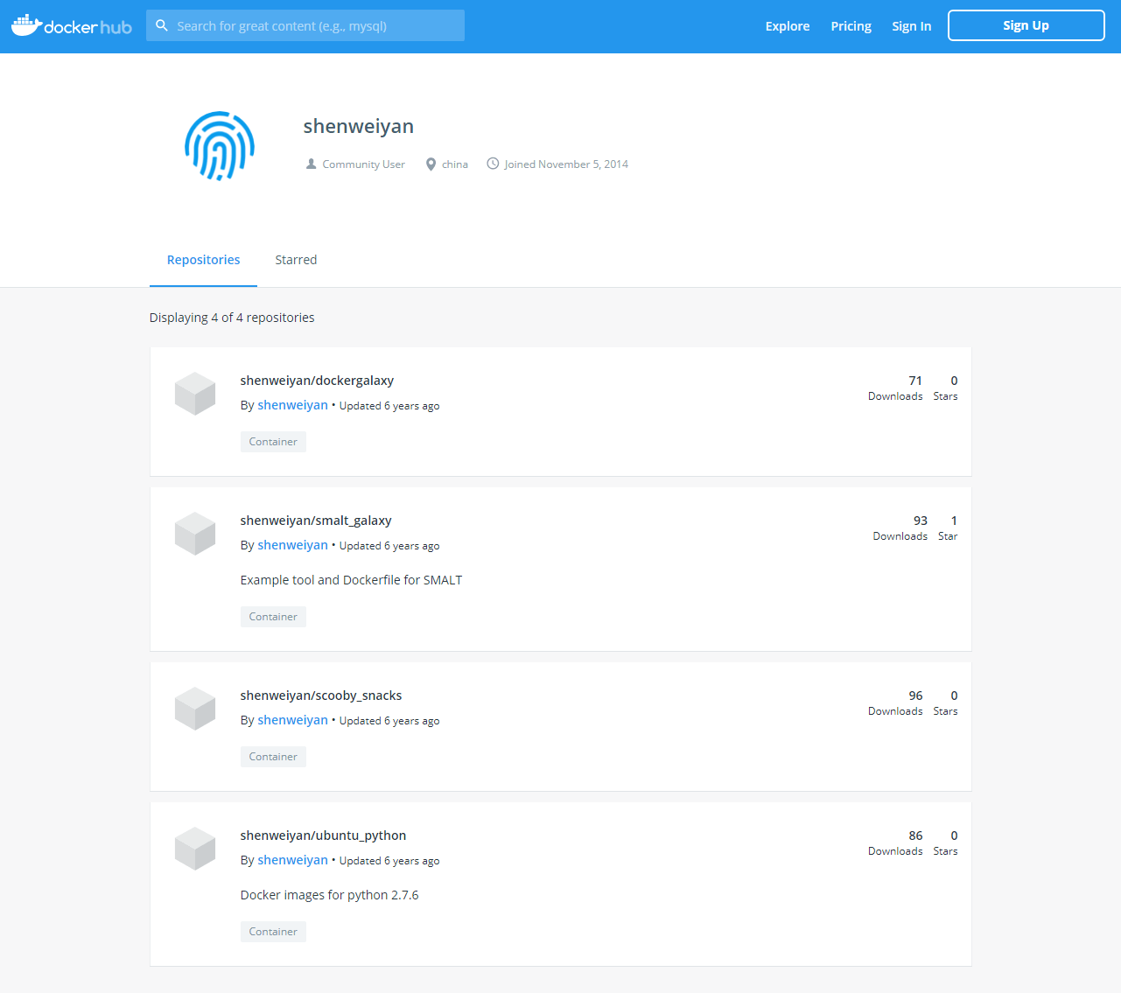Click shenweiyan author link in ubuntu_python card
Viewport: 1121px width, 993px height.
[x=292, y=860]
